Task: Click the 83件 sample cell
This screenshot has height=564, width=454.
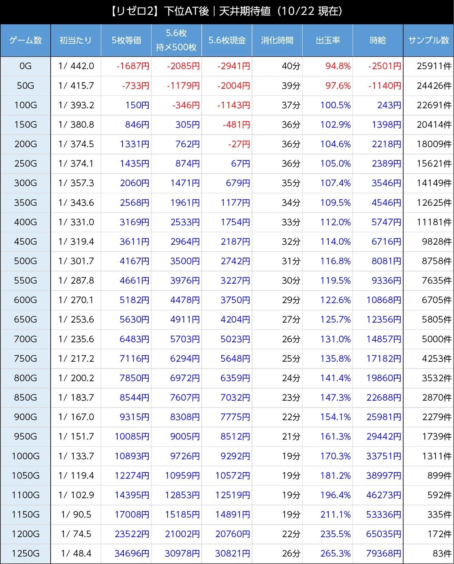Action: point(429,553)
